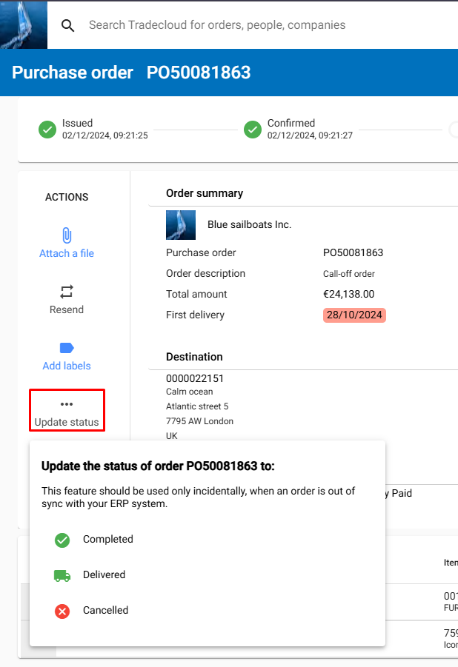This screenshot has height=667, width=458.
Task: Click Blue sailboats Inc. thumbnail image
Action: [181, 225]
